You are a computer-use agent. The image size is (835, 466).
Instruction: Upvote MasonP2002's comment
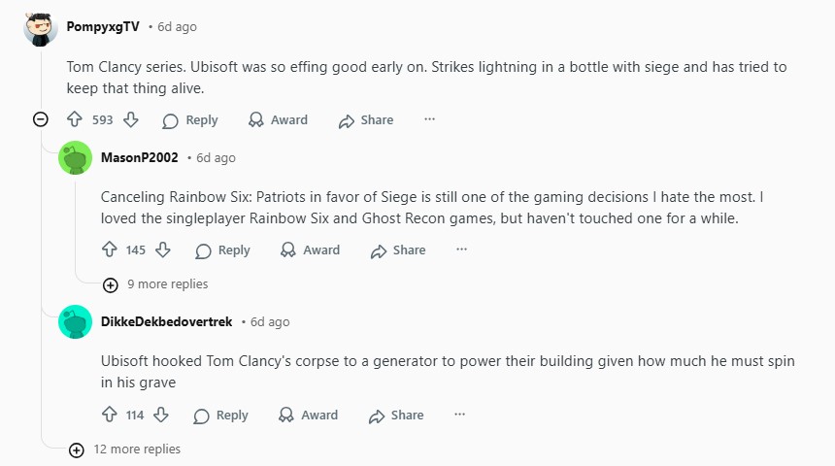(109, 250)
